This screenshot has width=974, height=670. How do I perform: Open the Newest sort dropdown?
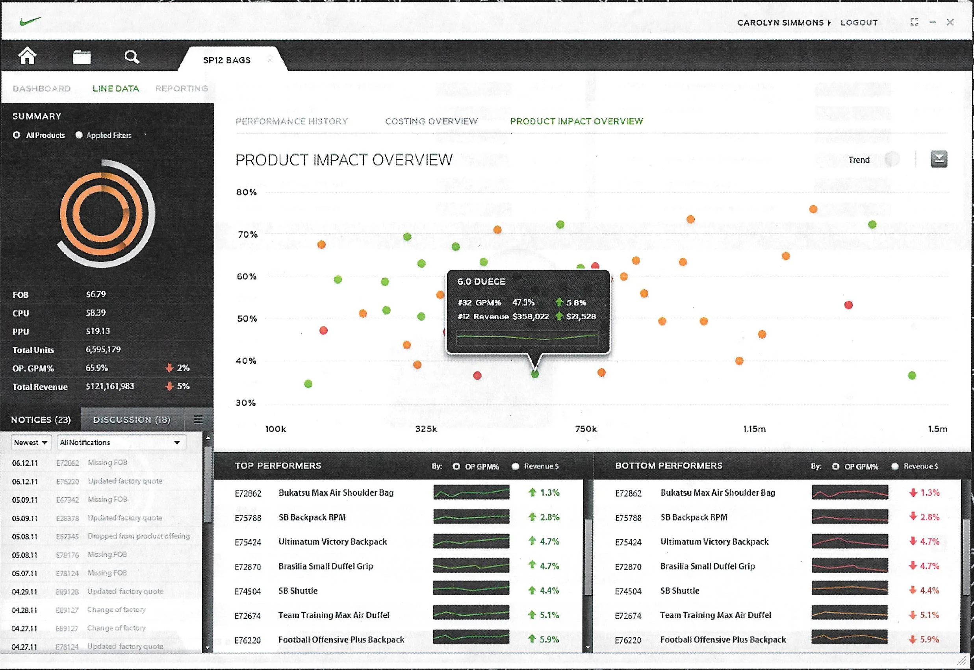pos(31,442)
